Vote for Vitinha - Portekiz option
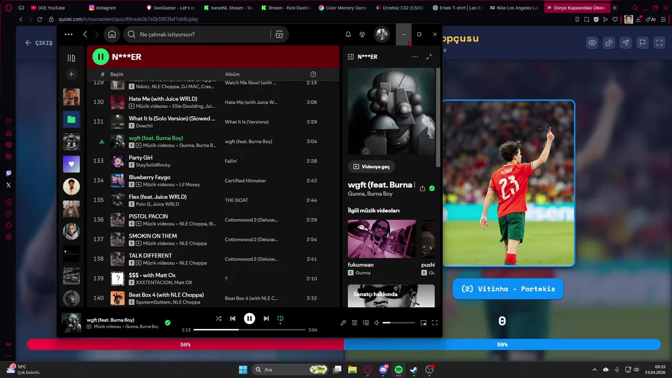Image resolution: width=672 pixels, height=378 pixels. point(508,289)
